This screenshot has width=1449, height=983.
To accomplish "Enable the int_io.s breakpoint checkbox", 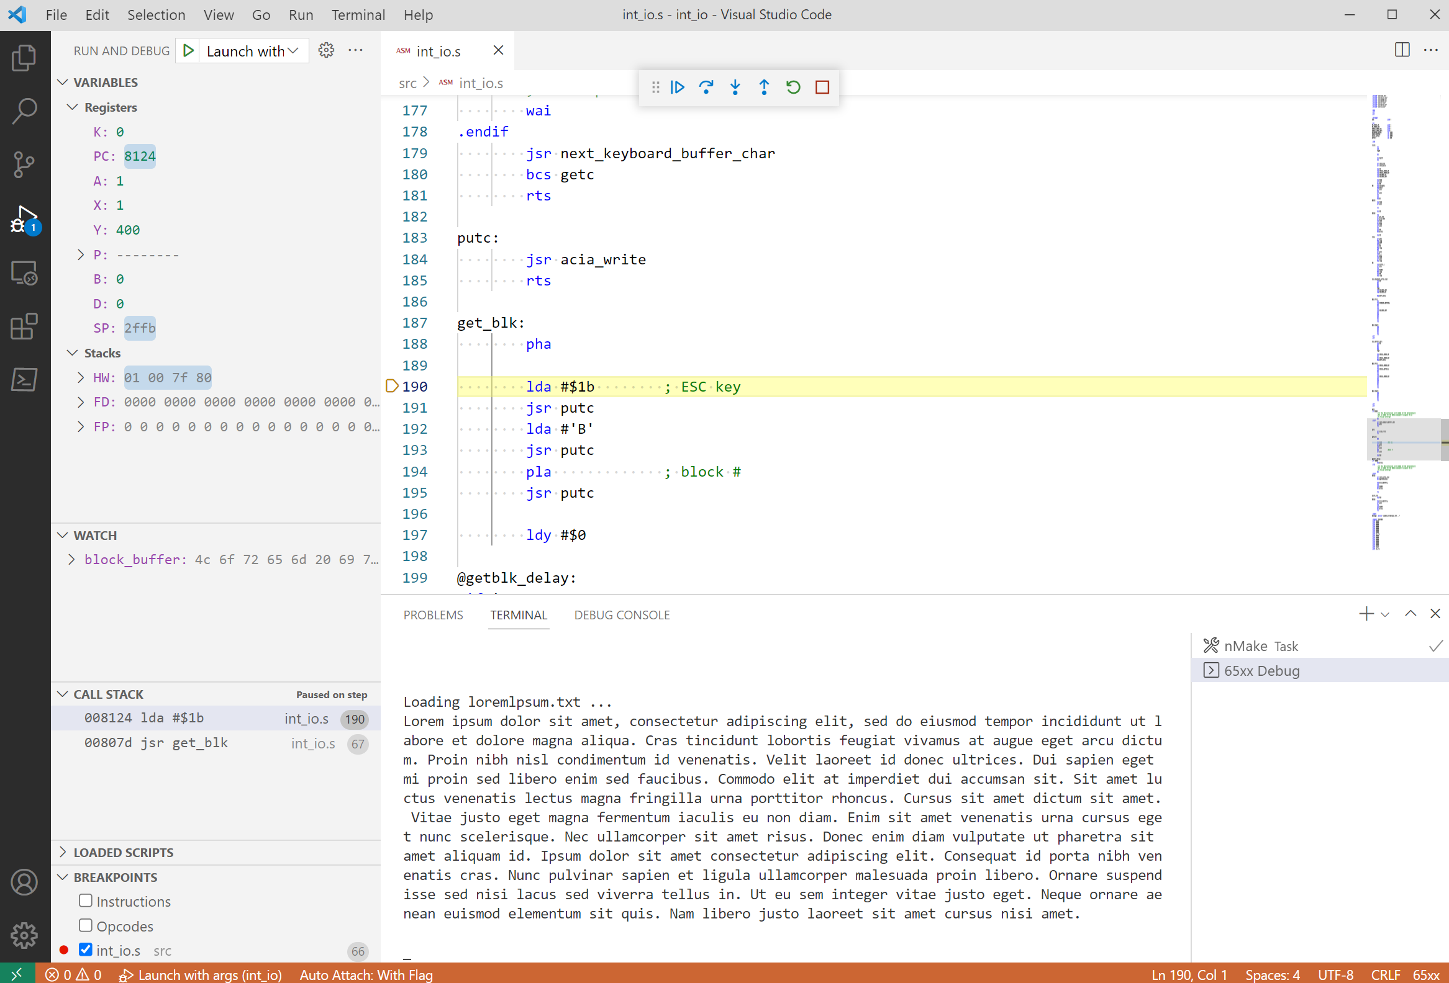I will point(88,950).
